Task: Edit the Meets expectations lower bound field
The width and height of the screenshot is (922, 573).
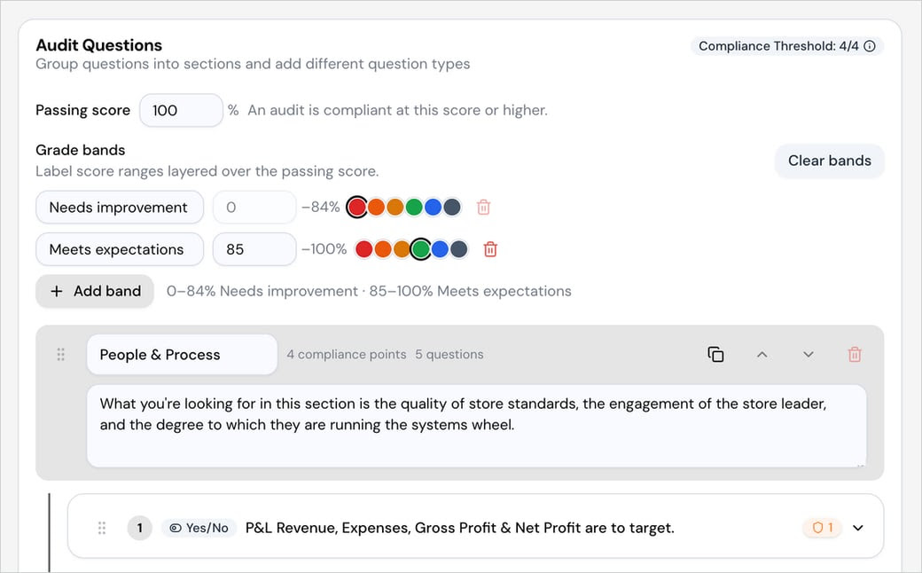Action: [x=254, y=249]
